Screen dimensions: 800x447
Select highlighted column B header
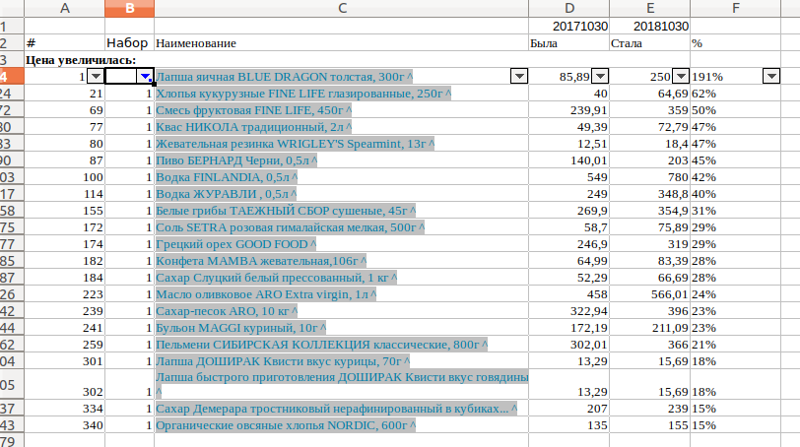[130, 8]
